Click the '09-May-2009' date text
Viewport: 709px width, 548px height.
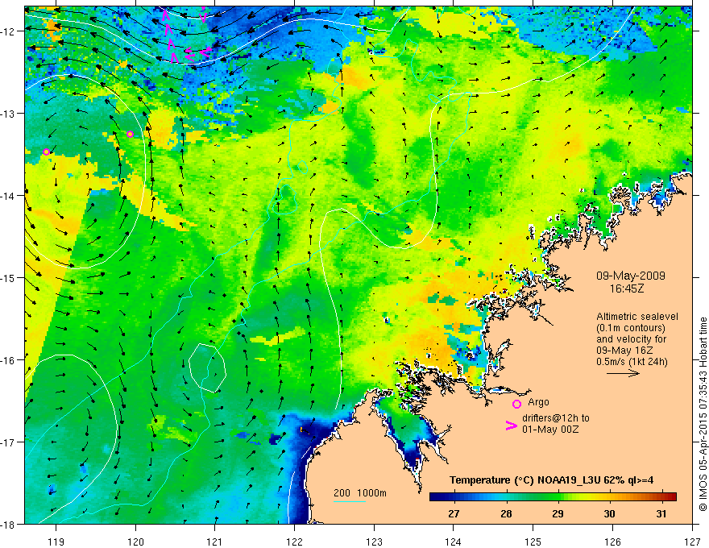pyautogui.click(x=630, y=276)
